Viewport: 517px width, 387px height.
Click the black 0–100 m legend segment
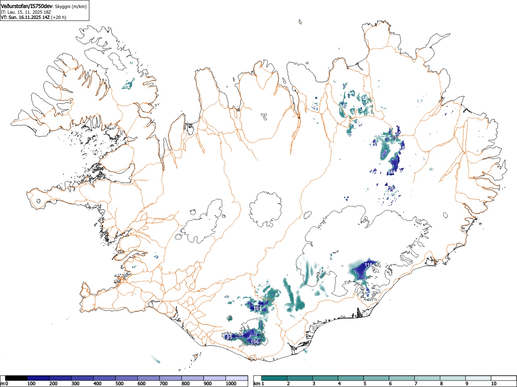coord(16,378)
